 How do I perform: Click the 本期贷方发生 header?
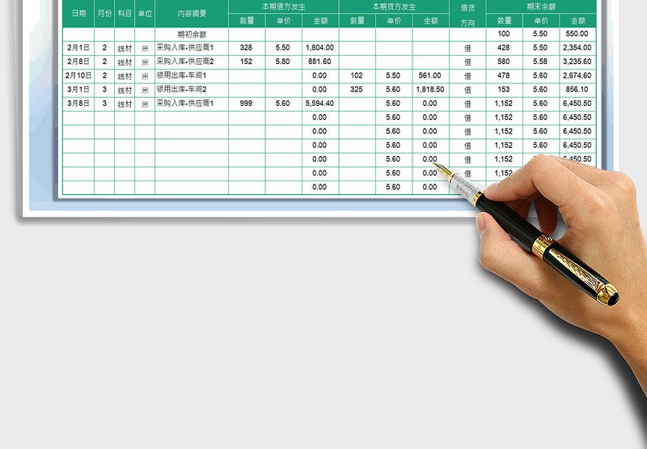[x=394, y=6]
